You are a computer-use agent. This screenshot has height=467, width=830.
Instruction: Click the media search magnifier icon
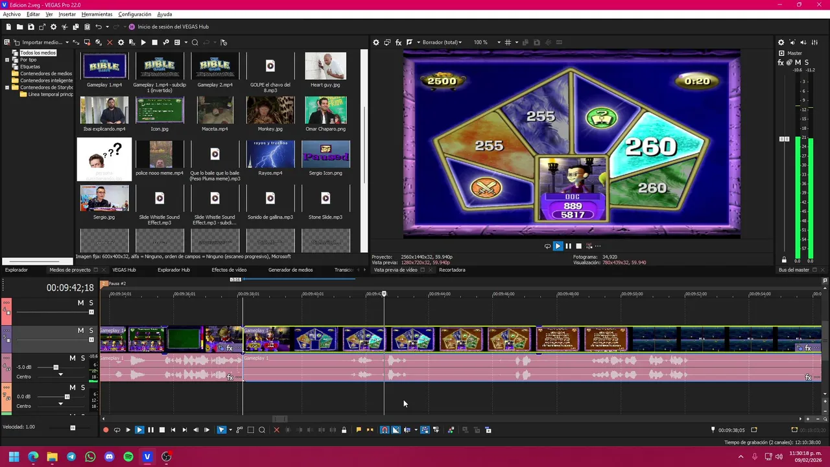tap(195, 43)
